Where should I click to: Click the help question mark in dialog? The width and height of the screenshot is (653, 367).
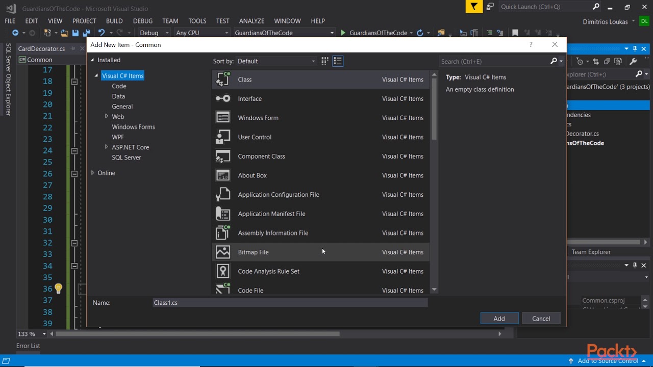[x=531, y=44]
